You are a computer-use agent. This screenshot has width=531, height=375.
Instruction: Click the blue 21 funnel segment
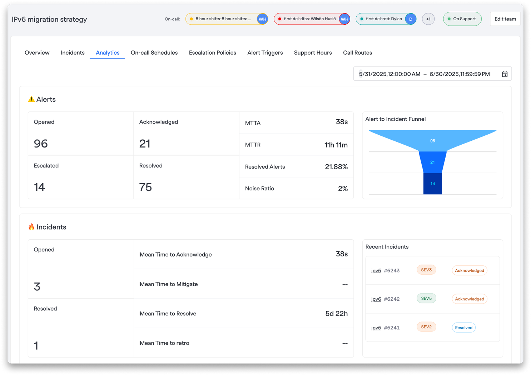432,162
